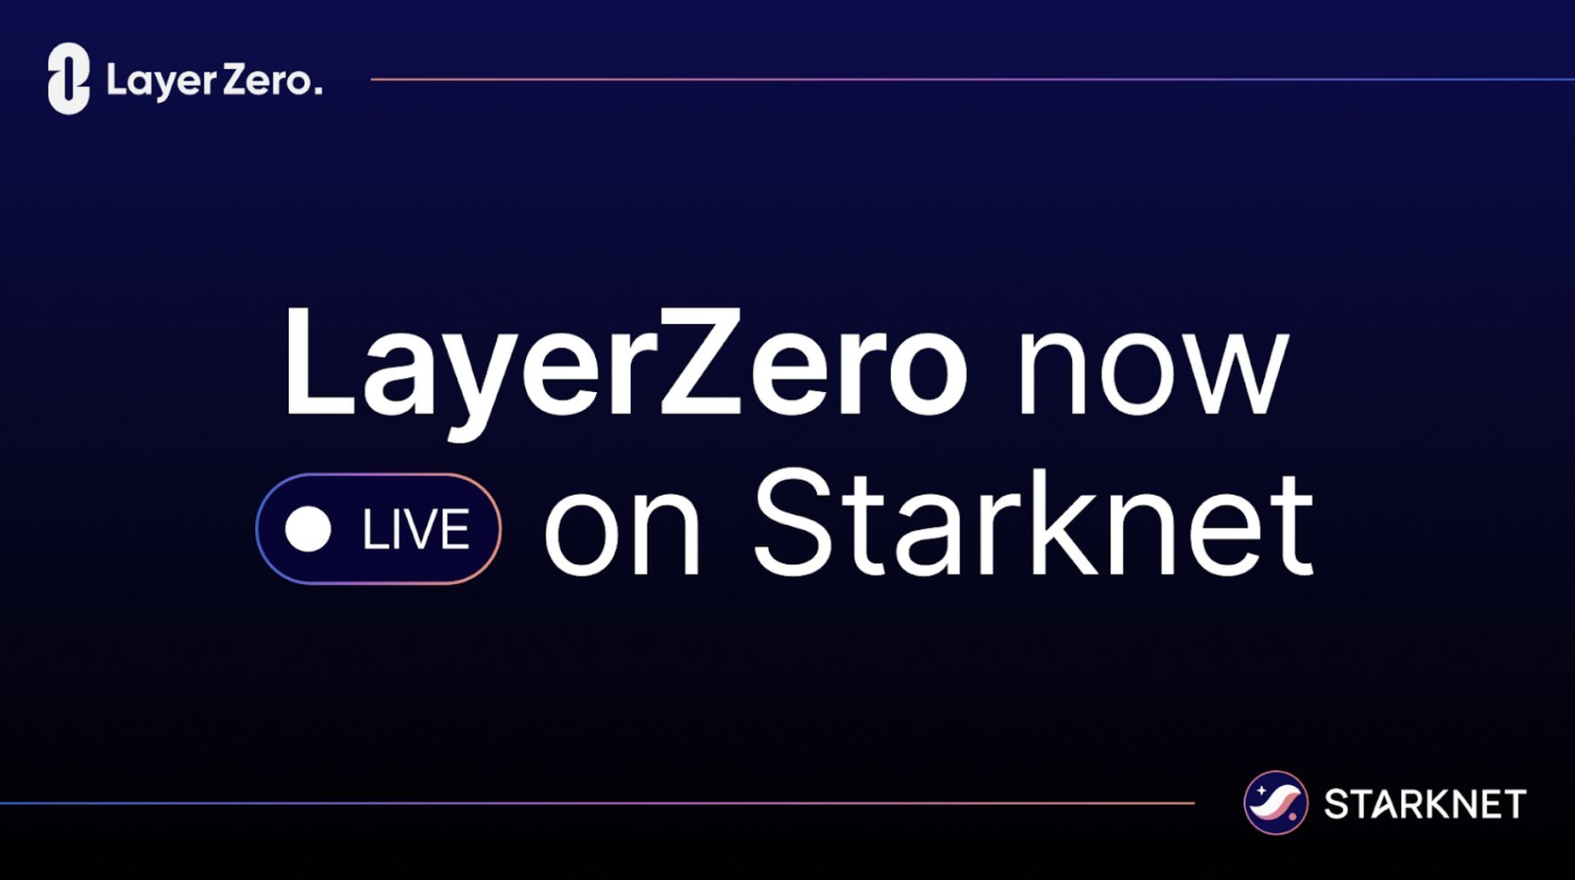Click the white dot inside the LIVE badge
The width and height of the screenshot is (1575, 880).
pyautogui.click(x=307, y=529)
